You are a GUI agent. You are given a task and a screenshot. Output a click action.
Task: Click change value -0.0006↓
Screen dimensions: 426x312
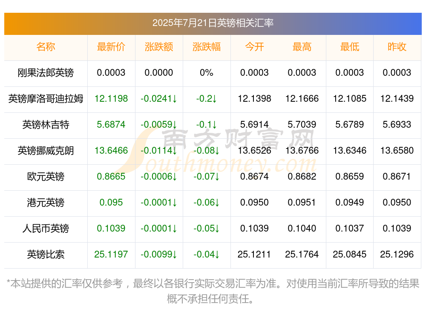point(158,177)
